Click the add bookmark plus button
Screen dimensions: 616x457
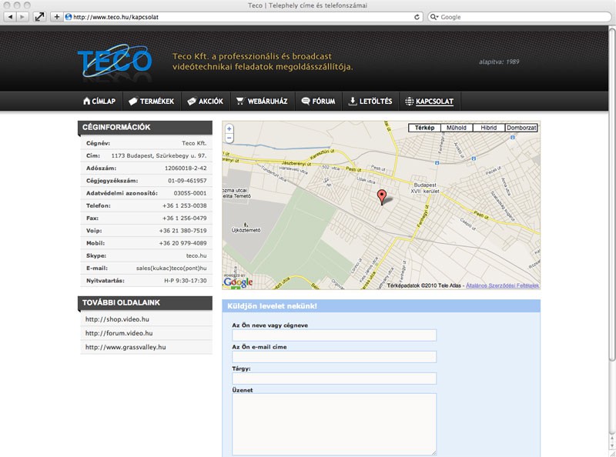57,17
